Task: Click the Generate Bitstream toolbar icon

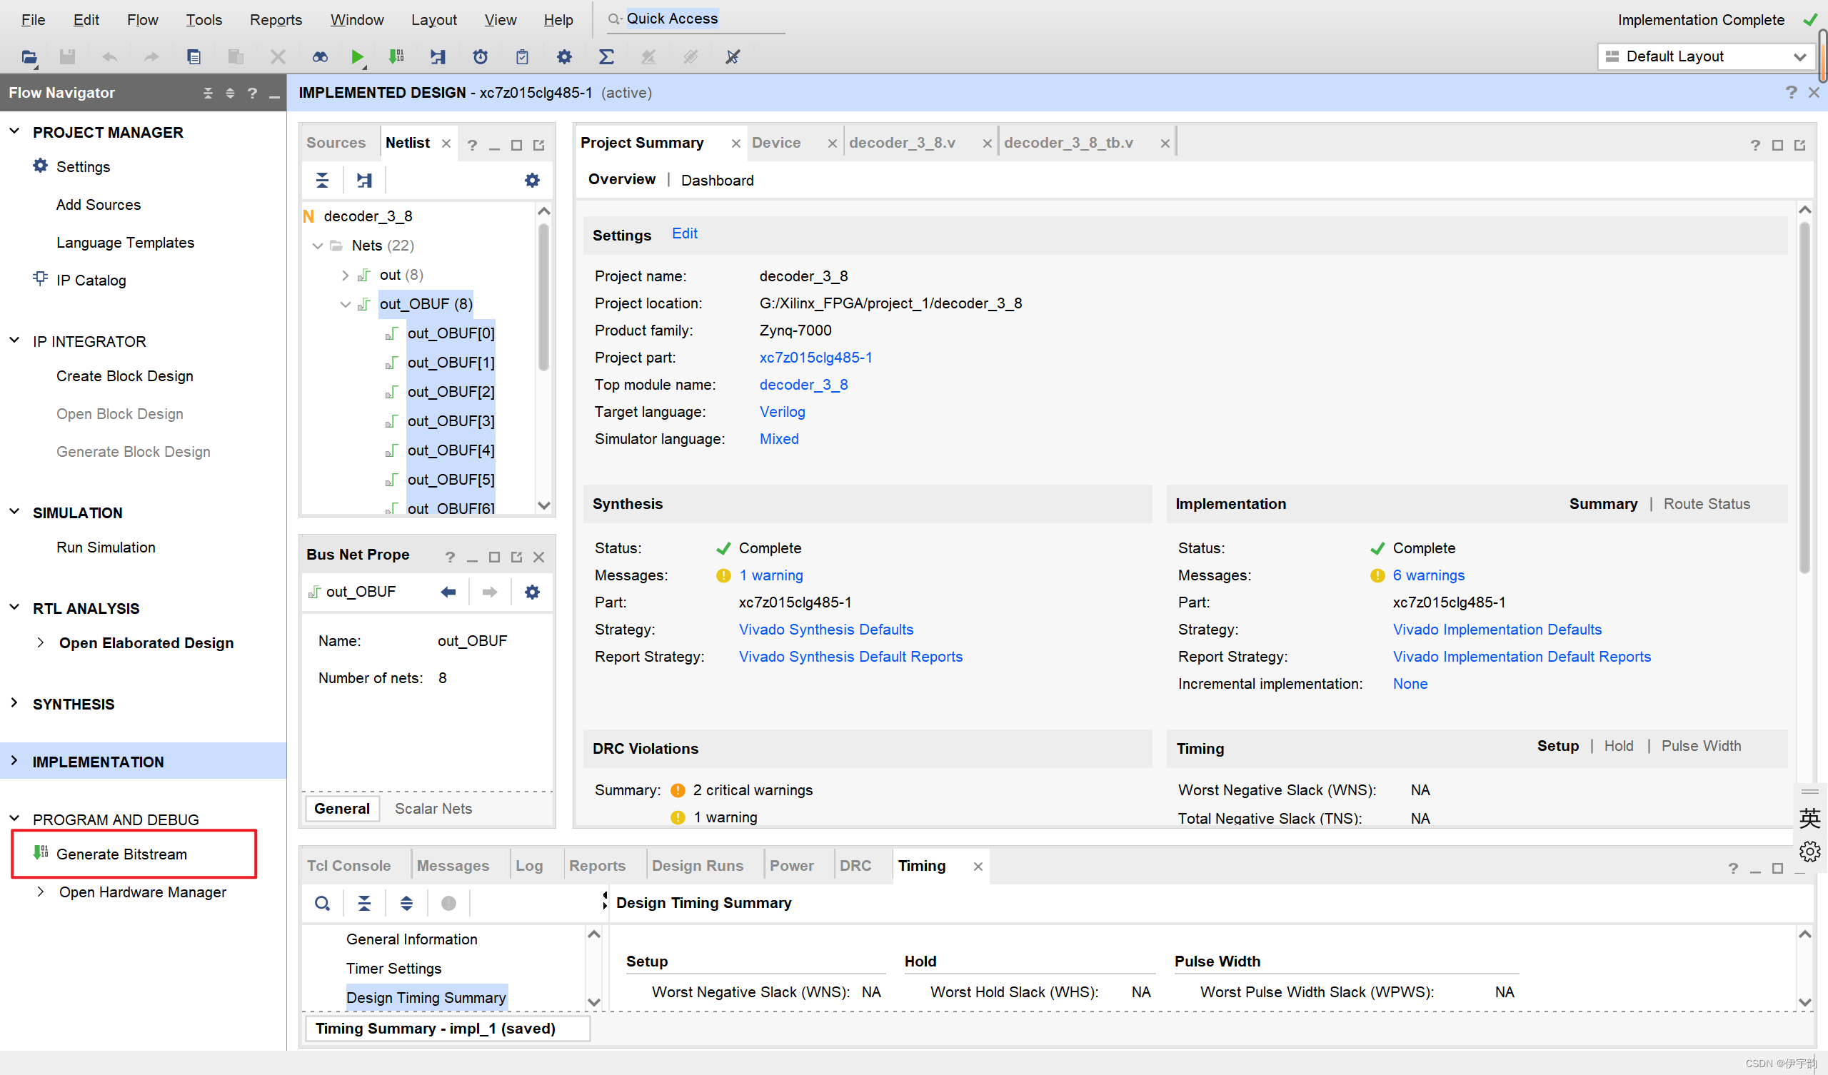Action: [396, 56]
